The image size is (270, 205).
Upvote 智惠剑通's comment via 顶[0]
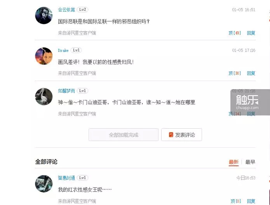click(235, 201)
